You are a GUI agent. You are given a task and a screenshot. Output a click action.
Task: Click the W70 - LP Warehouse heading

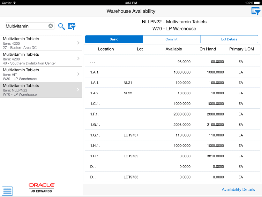174,29
